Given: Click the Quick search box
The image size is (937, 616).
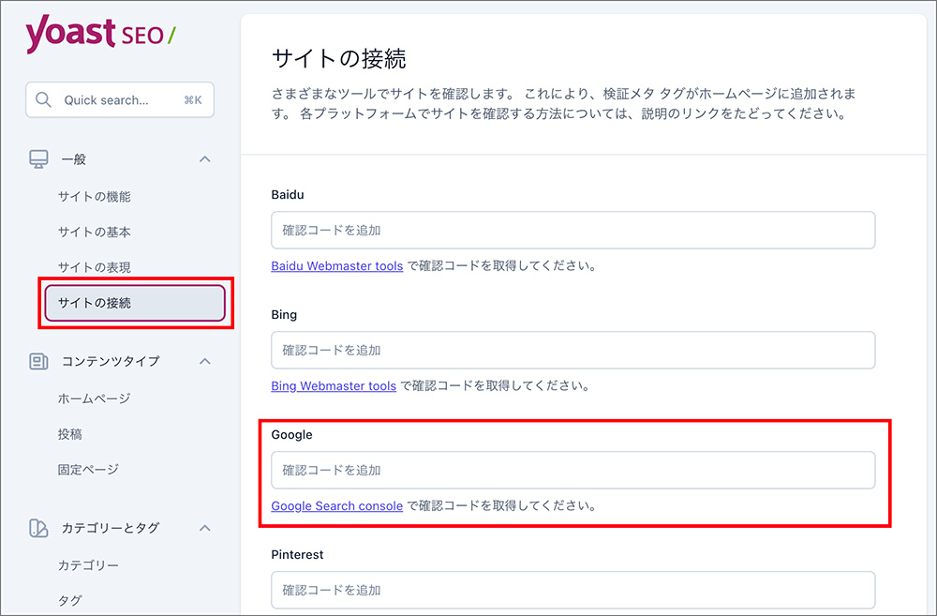Looking at the screenshot, I should coord(120,100).
